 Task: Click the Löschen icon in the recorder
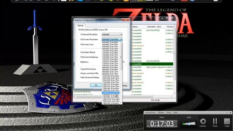203,122
